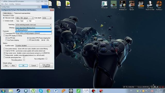Click the EN language indicator in tray
The height and width of the screenshot is (93, 165).
131,91
